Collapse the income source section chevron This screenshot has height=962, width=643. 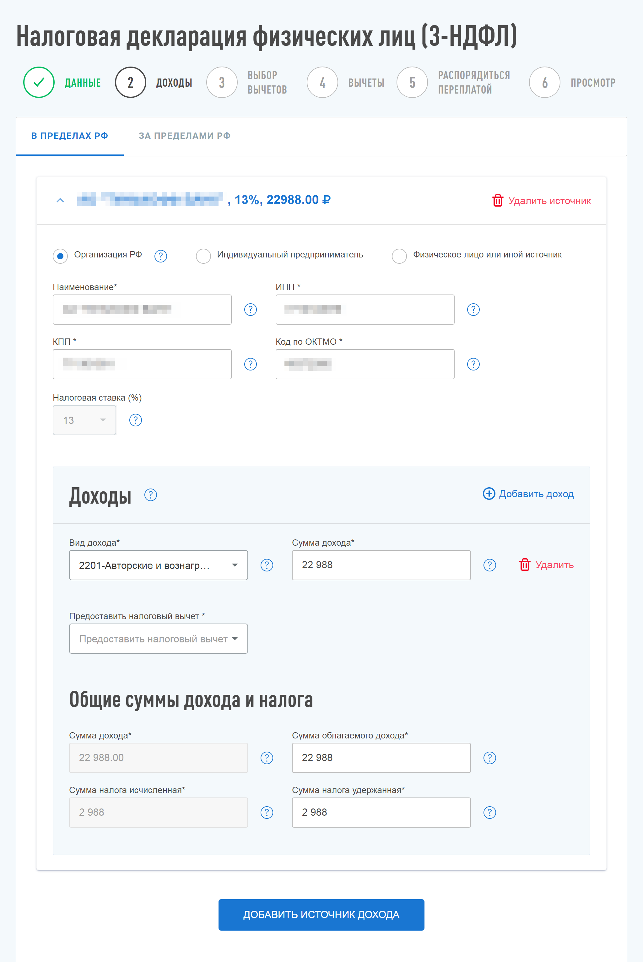coord(60,201)
